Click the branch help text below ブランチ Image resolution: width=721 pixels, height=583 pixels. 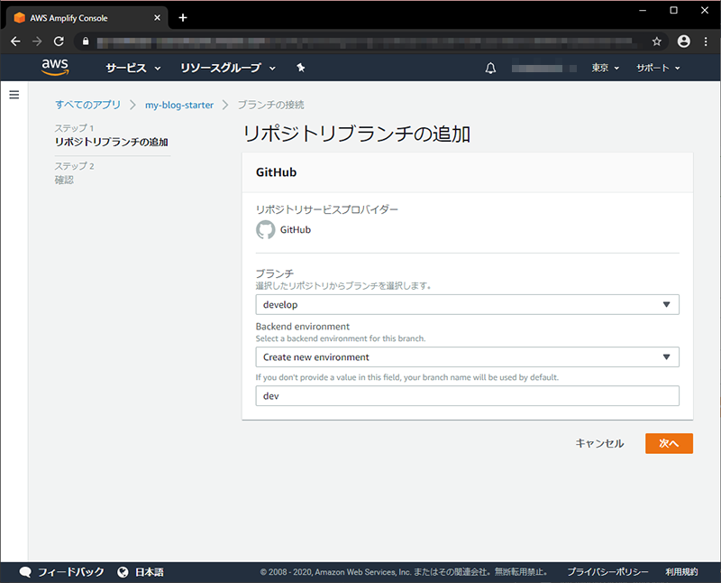[343, 286]
